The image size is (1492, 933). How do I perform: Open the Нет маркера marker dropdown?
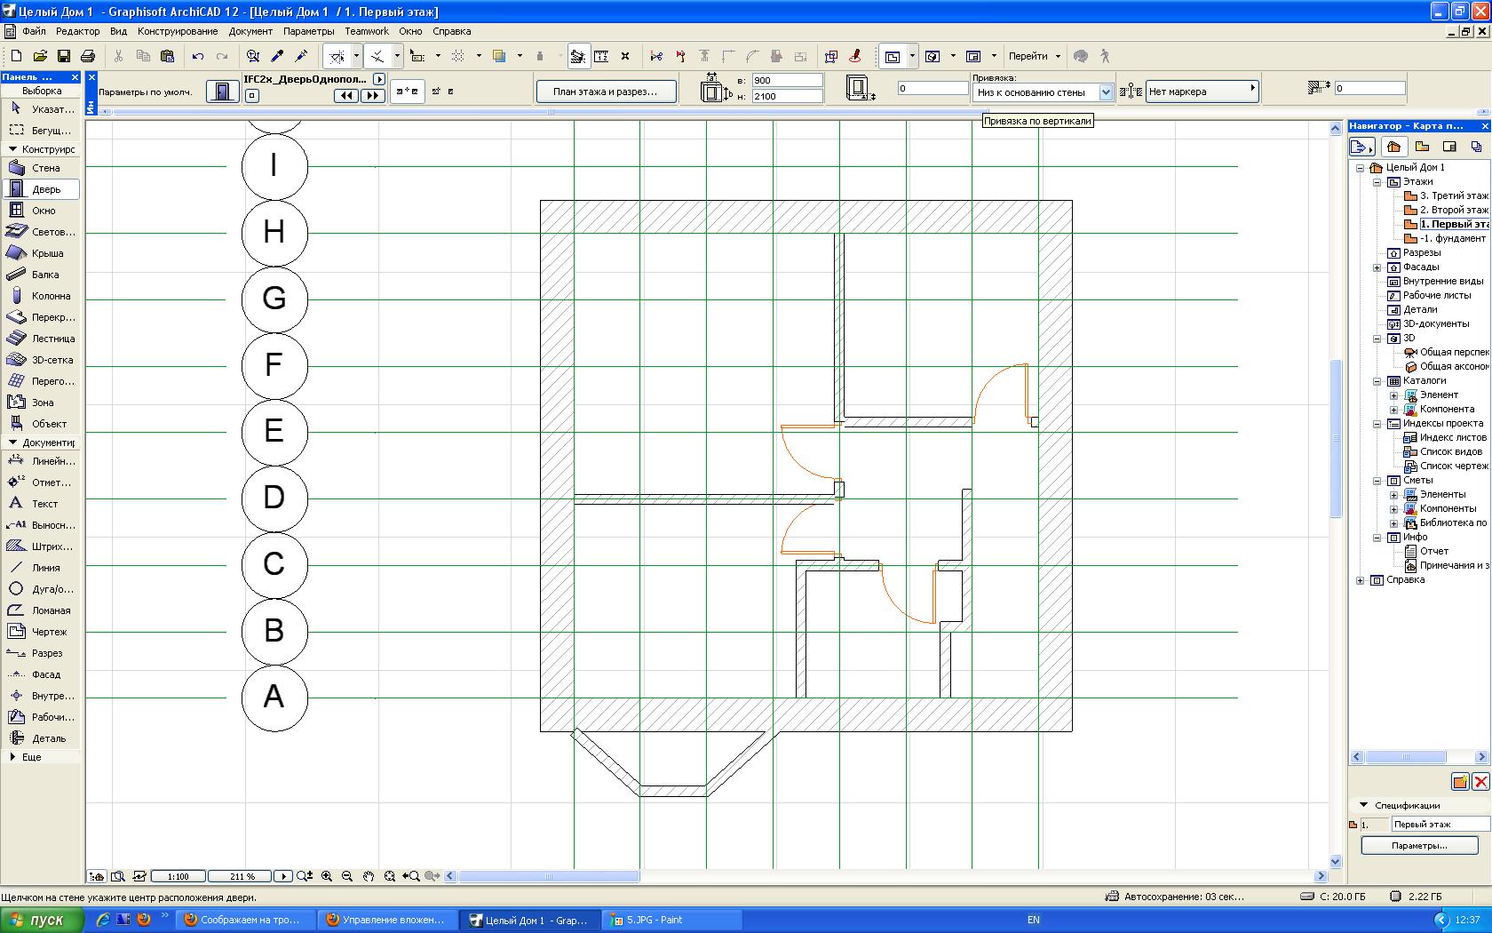1202,91
